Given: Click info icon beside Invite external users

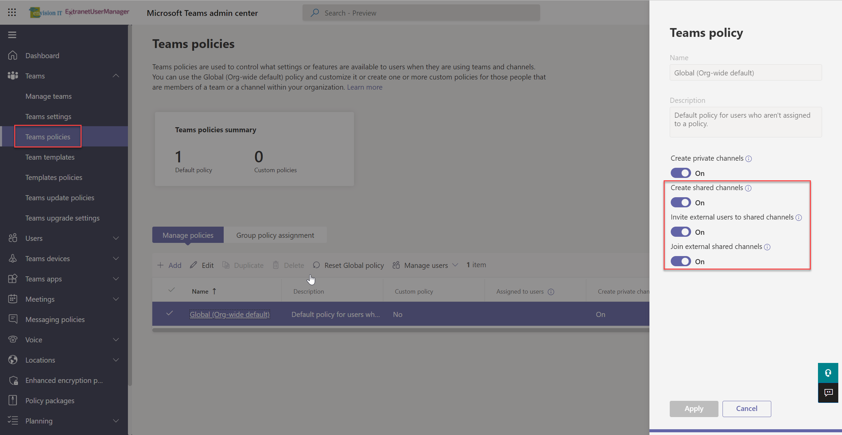Looking at the screenshot, I should coord(799,217).
